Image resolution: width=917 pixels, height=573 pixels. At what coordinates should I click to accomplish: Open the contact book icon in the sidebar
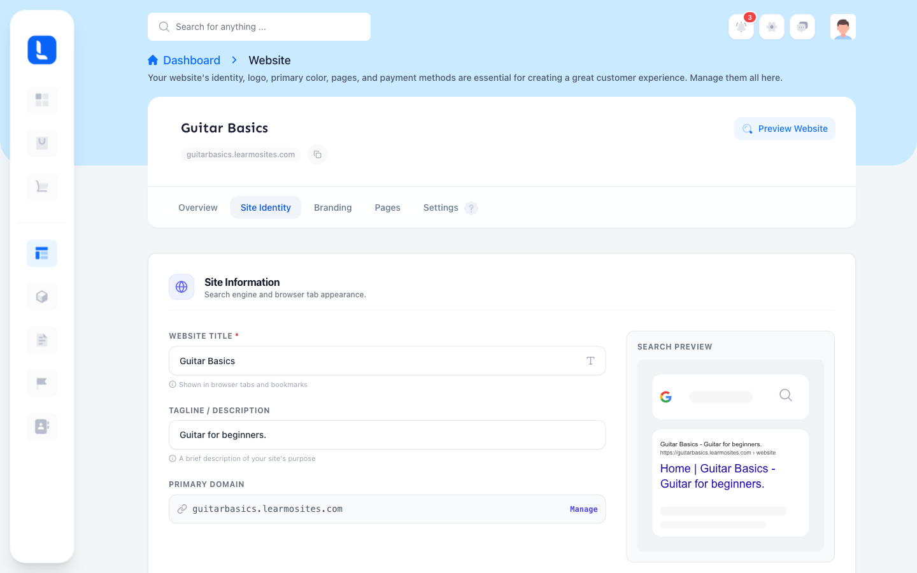coord(42,427)
